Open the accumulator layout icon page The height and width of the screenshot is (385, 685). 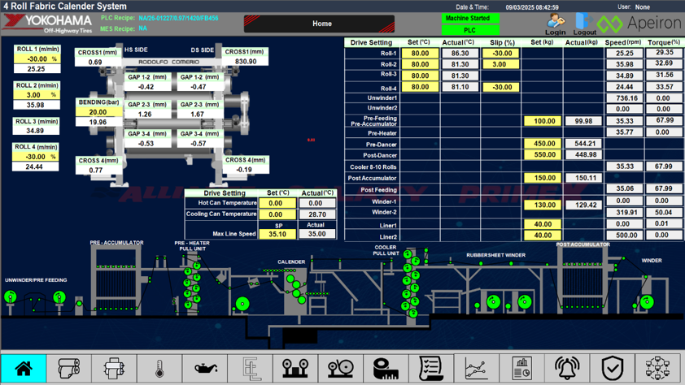click(251, 369)
